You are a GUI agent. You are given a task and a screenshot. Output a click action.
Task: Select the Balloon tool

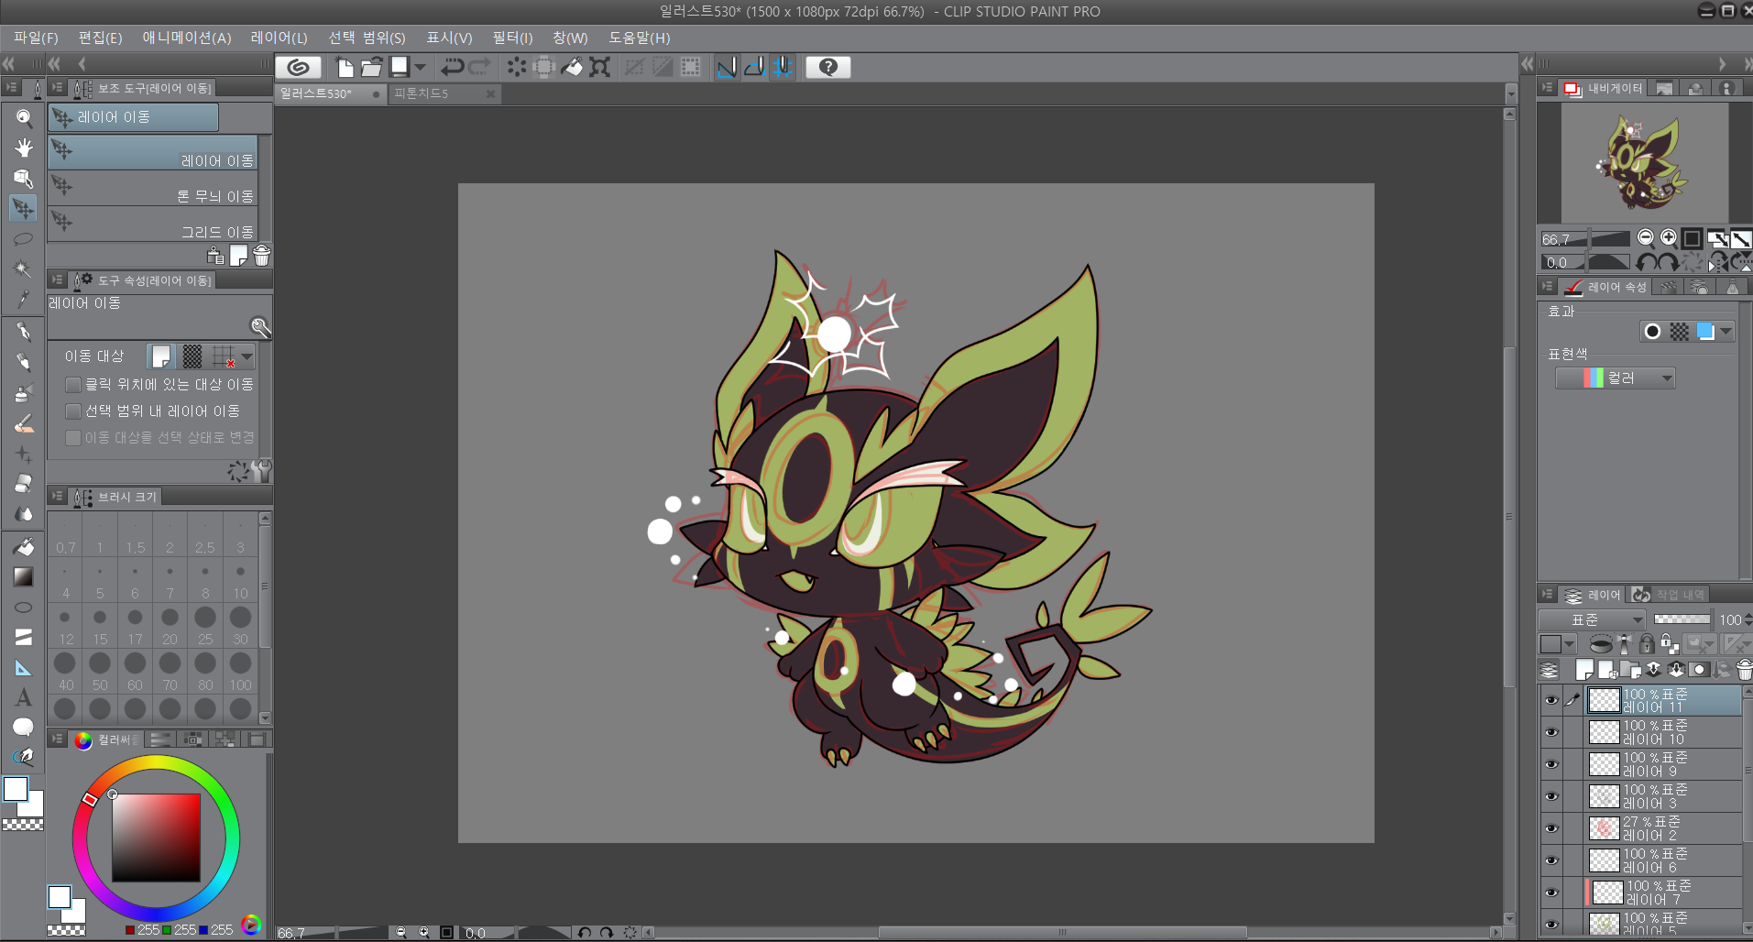(24, 728)
